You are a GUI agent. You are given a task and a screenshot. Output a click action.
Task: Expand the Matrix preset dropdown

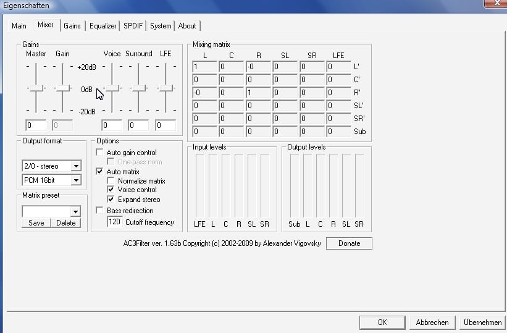[76, 211]
